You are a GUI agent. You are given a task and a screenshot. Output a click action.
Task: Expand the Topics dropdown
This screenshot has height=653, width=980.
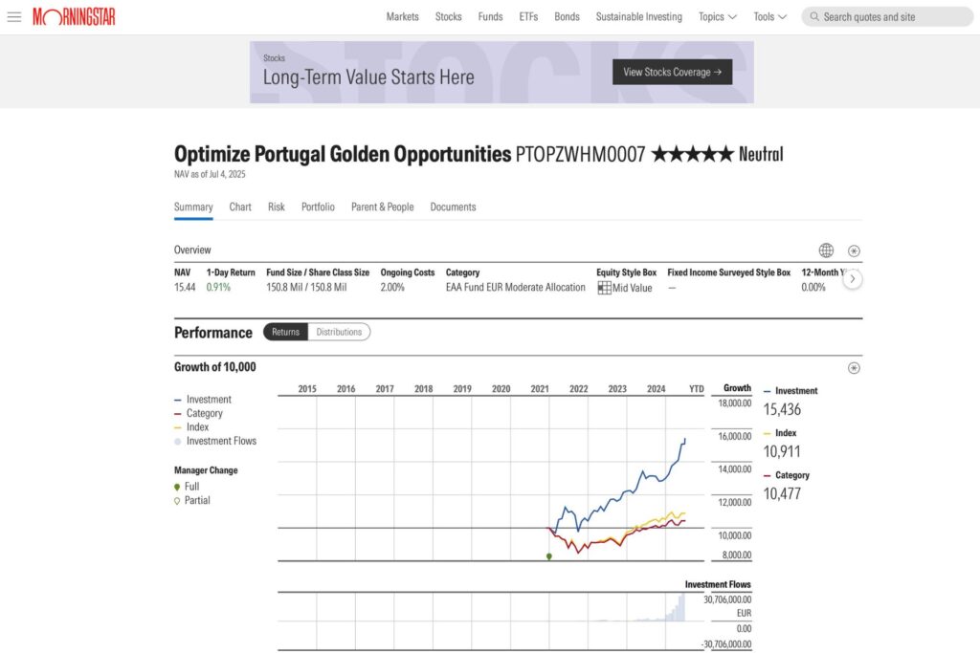pyautogui.click(x=717, y=17)
